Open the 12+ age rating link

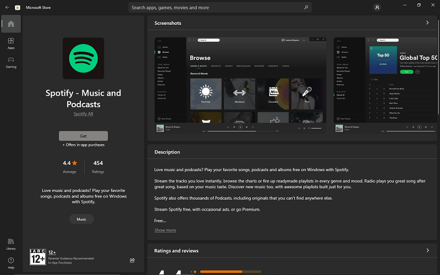pyautogui.click(x=52, y=252)
